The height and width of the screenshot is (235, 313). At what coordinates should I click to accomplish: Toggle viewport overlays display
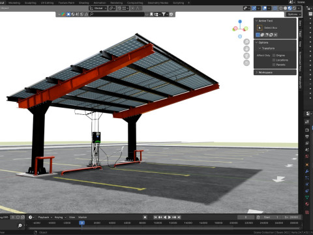265,8
